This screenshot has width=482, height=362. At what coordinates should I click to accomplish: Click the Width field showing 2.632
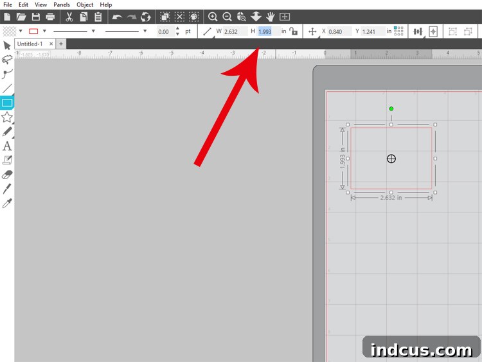click(235, 31)
